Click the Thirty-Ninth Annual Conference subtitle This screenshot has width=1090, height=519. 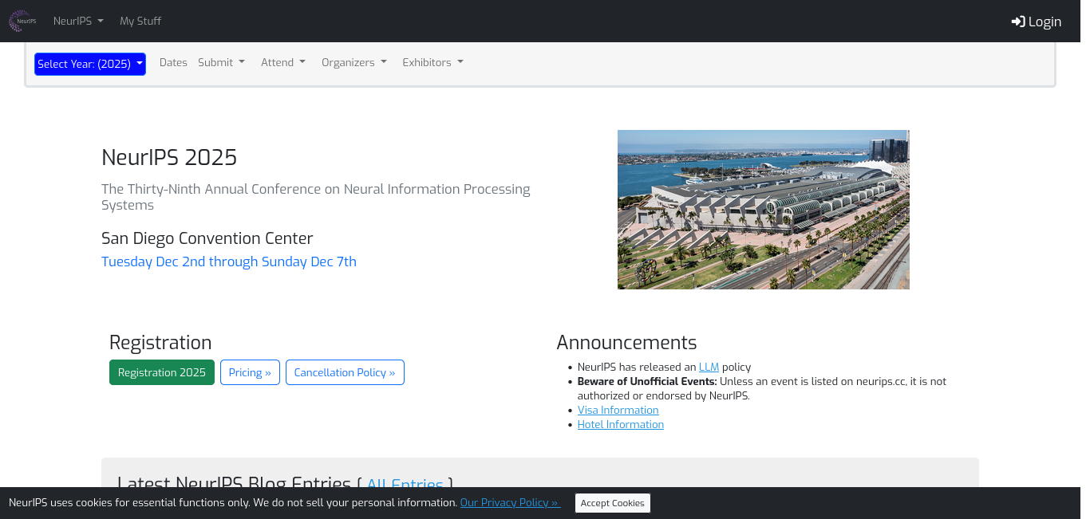pos(316,197)
